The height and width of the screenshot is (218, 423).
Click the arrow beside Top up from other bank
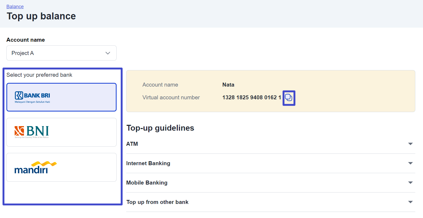pyautogui.click(x=410, y=202)
